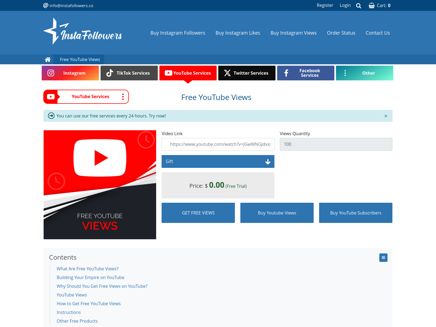436x327 pixels.
Task: Open the Other services tab
Action: pyautogui.click(x=365, y=73)
